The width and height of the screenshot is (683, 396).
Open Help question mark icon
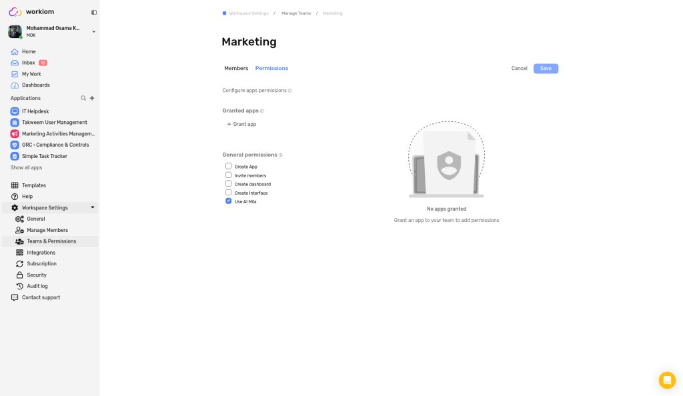[15, 197]
